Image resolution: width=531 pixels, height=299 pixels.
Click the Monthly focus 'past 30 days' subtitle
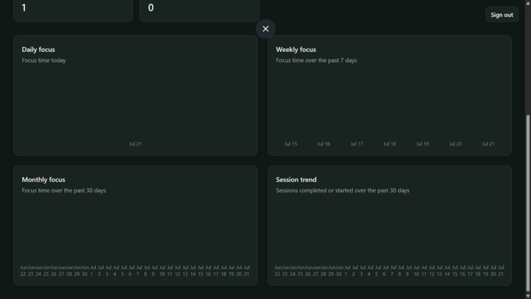point(64,190)
